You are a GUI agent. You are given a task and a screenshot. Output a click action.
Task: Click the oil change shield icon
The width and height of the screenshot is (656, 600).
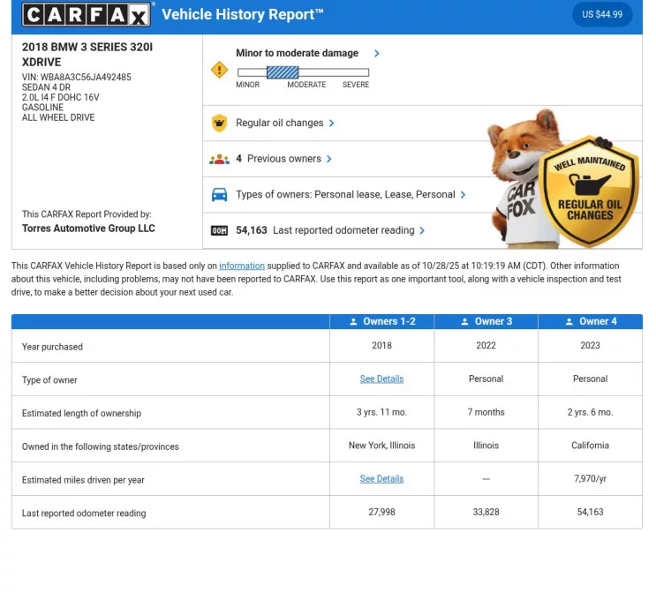219,124
